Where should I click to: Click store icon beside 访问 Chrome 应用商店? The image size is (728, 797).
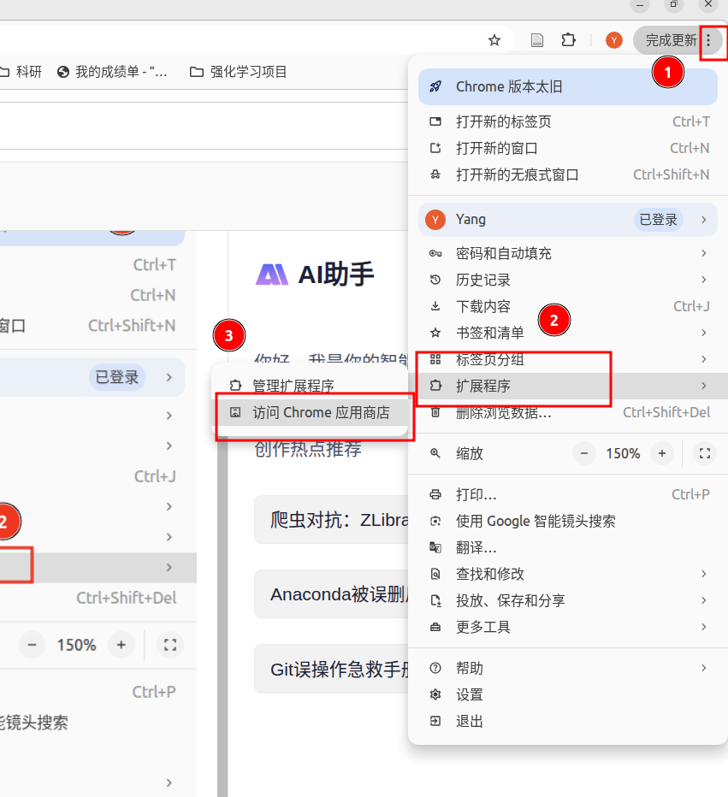(235, 412)
